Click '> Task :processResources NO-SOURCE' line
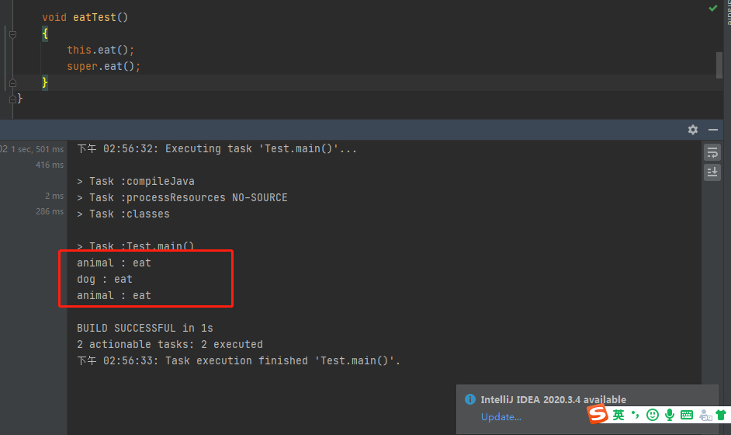 [x=182, y=197]
